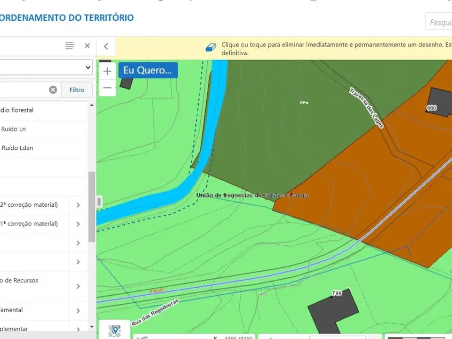Select the Ruído Lden layer
The width and height of the screenshot is (452, 339).
coord(17,148)
